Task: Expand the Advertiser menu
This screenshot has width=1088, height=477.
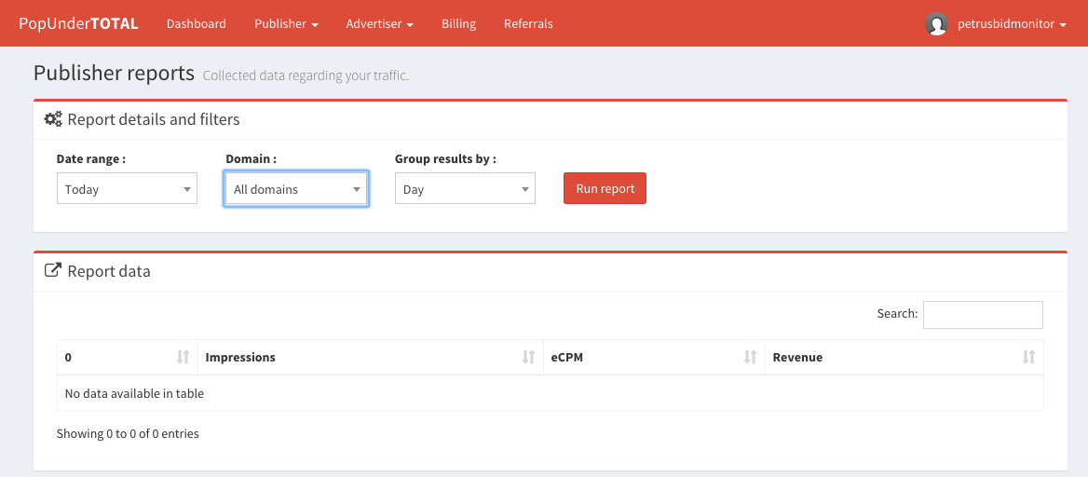Action: click(x=379, y=24)
